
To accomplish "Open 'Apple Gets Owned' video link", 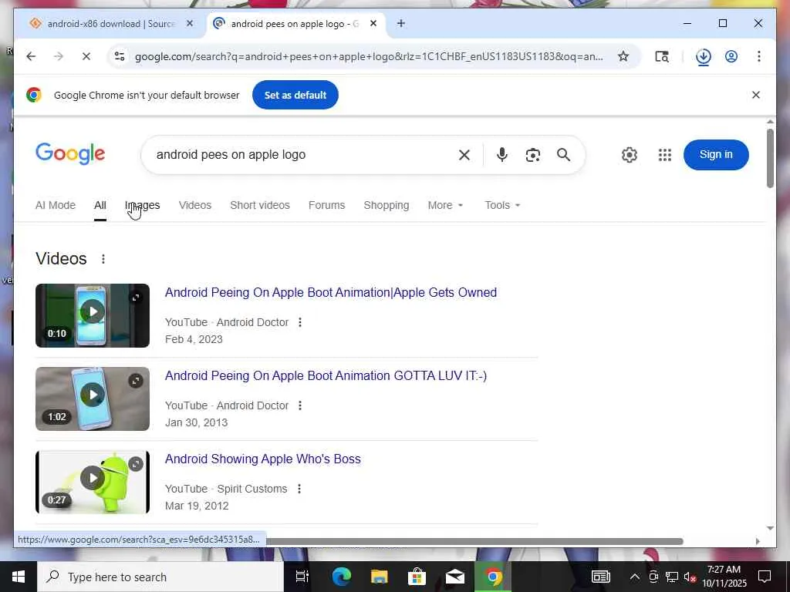I will click(330, 292).
